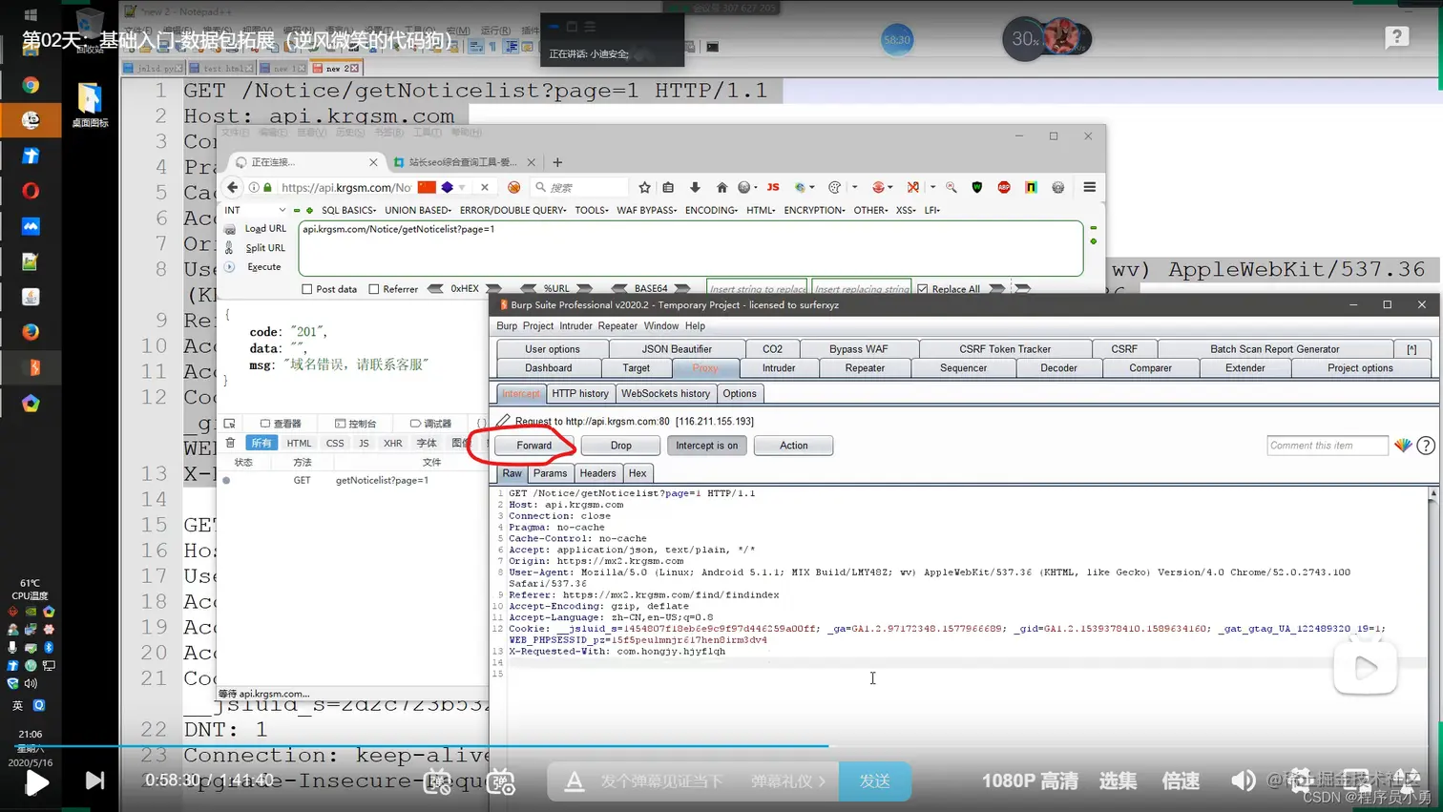Tick the Post data checkbox in HackBar
1443x812 pixels.
click(x=306, y=289)
